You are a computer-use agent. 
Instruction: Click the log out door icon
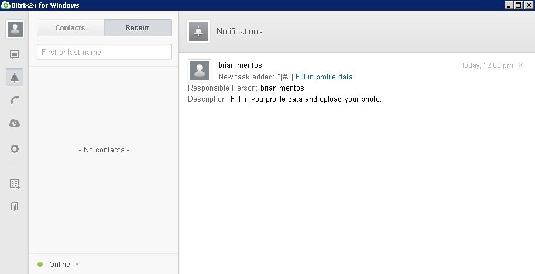tap(15, 206)
